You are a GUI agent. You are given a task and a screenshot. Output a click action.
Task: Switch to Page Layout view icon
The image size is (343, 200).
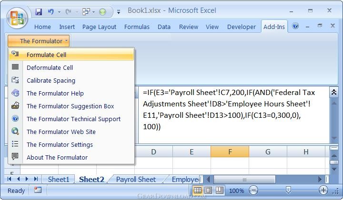point(208,190)
